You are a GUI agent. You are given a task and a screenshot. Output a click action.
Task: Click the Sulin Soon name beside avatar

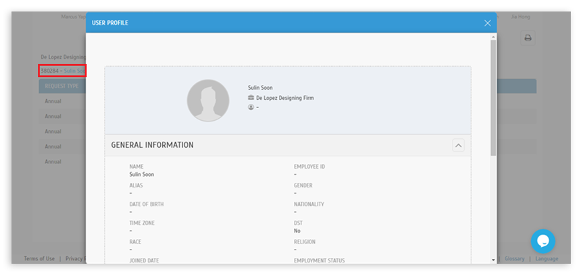pyautogui.click(x=260, y=88)
